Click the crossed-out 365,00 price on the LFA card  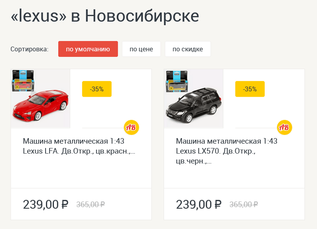coord(90,205)
